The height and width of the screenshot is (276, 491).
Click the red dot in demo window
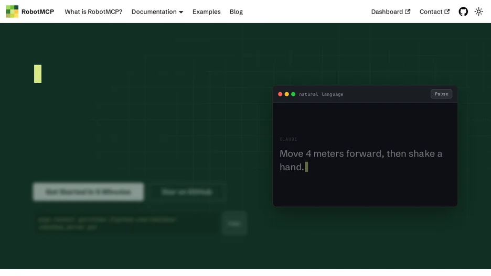coord(280,94)
